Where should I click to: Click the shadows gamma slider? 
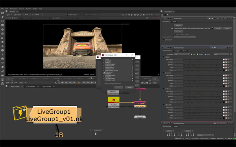[203, 81]
